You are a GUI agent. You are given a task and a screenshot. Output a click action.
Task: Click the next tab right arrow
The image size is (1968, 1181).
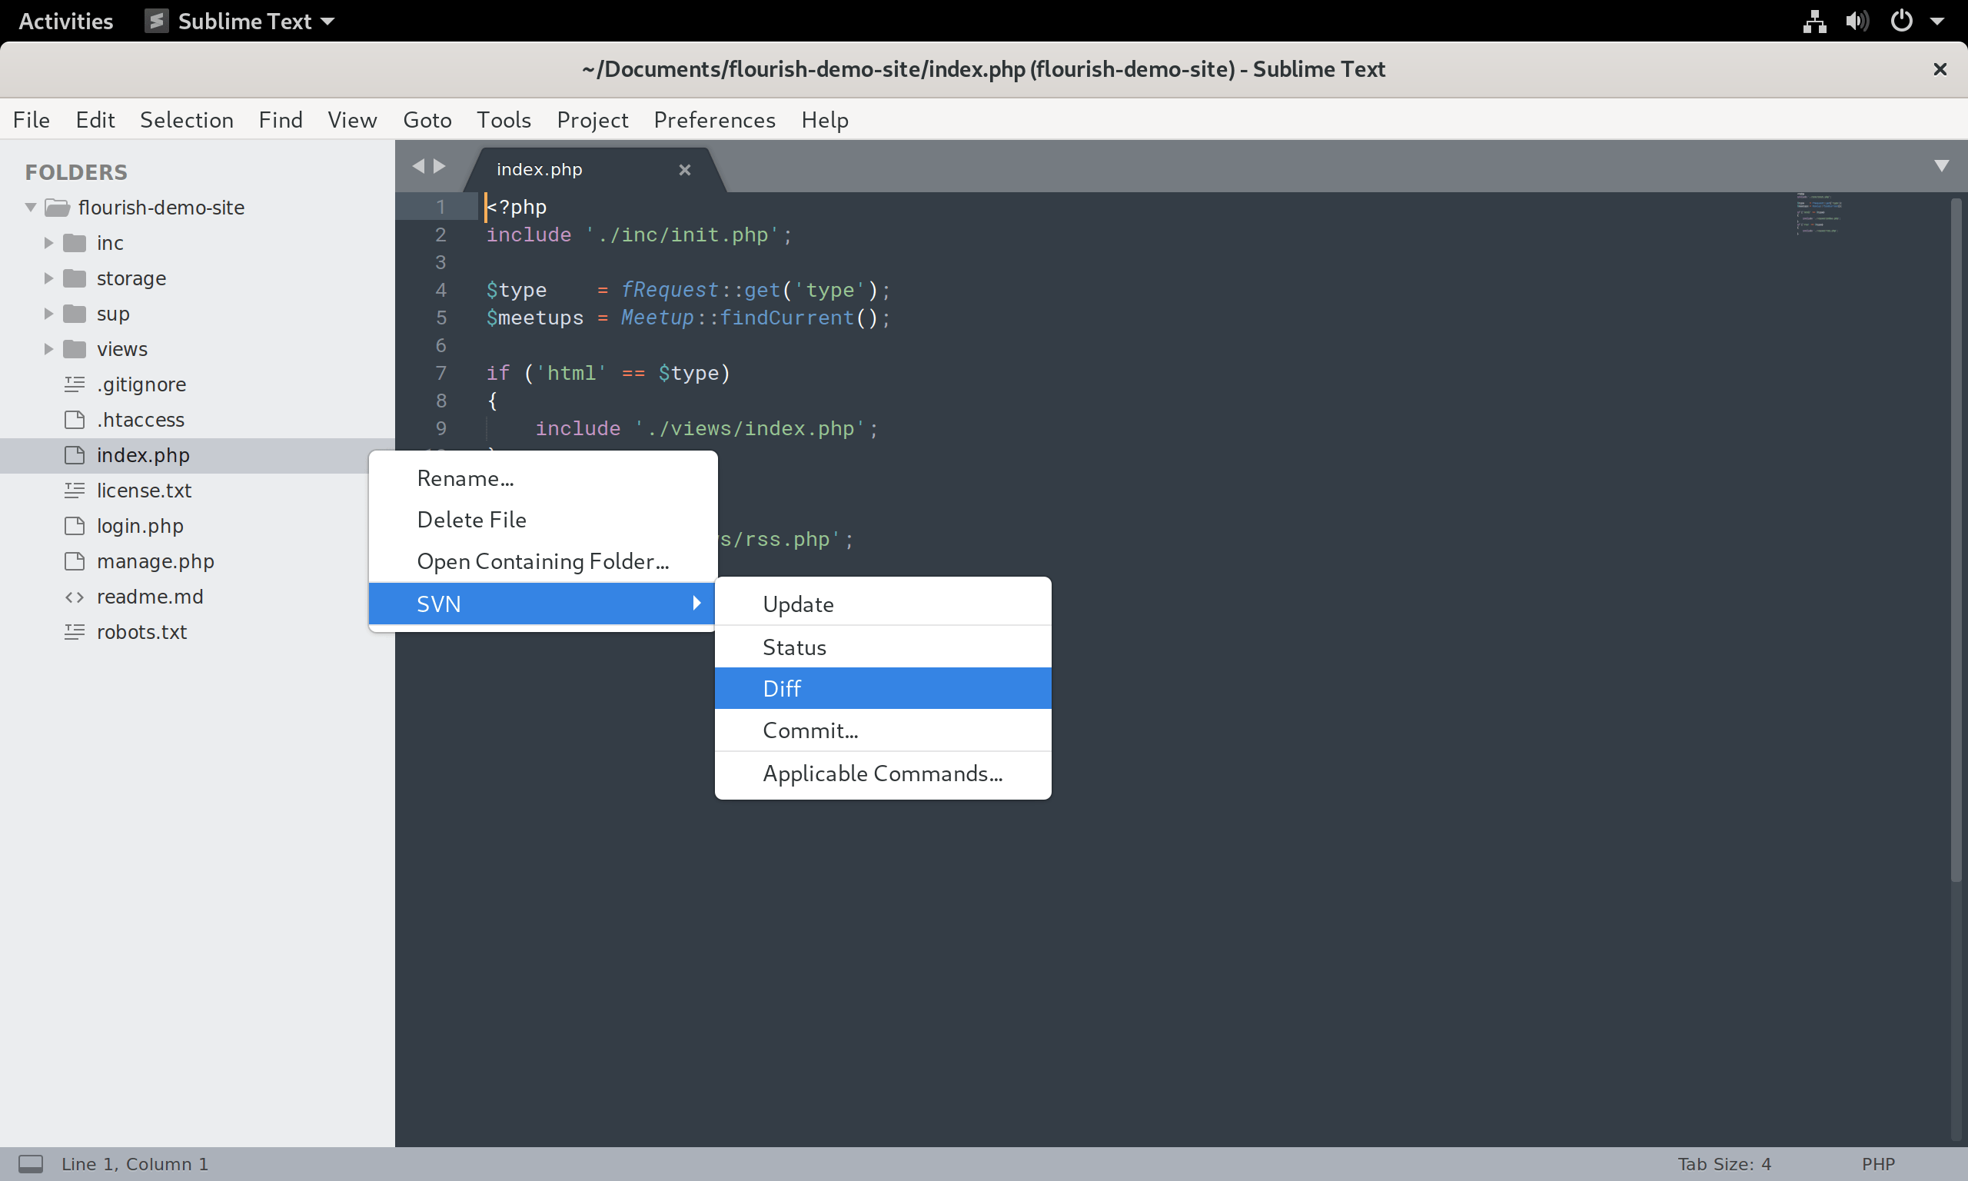tap(439, 165)
